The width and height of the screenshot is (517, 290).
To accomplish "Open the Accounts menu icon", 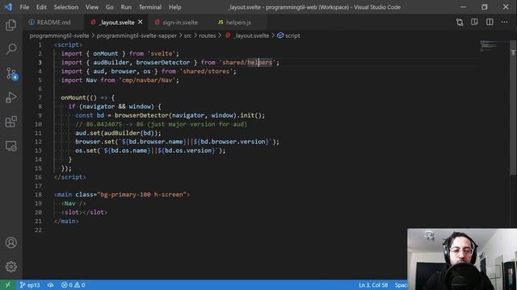I will tap(11, 242).
